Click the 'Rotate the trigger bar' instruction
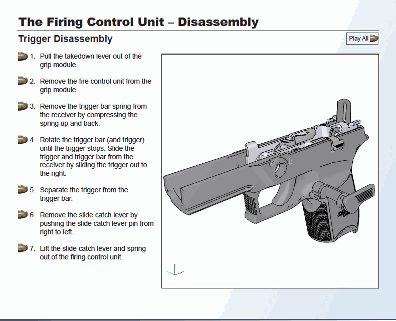 tap(93, 157)
